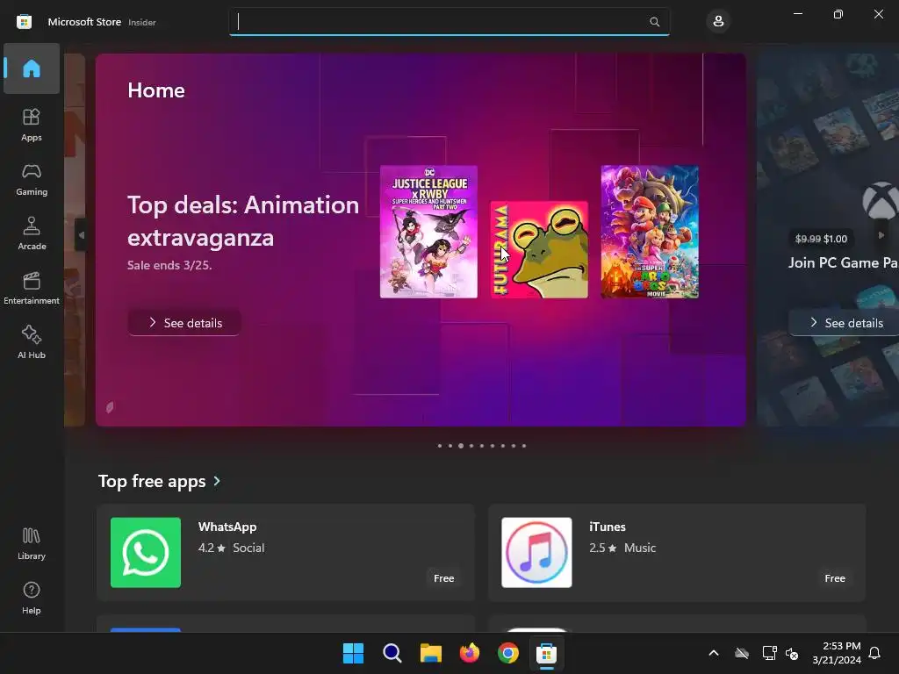Click the muted volume tray icon
This screenshot has height=674, width=899.
[792, 653]
